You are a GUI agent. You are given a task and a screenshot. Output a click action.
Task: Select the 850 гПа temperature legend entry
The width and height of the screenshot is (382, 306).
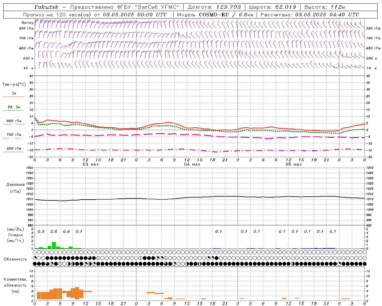pos(14,121)
